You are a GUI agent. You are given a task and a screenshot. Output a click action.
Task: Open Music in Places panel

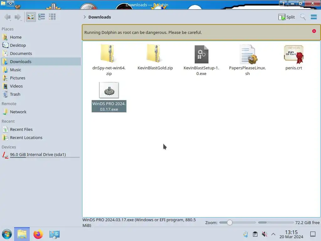coord(40,70)
